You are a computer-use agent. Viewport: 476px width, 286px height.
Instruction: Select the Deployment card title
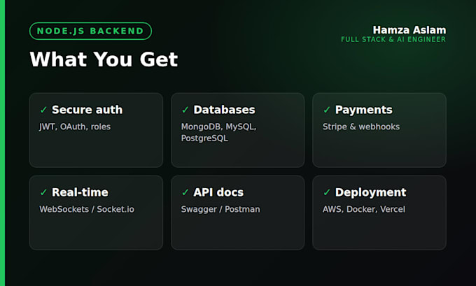pos(371,192)
